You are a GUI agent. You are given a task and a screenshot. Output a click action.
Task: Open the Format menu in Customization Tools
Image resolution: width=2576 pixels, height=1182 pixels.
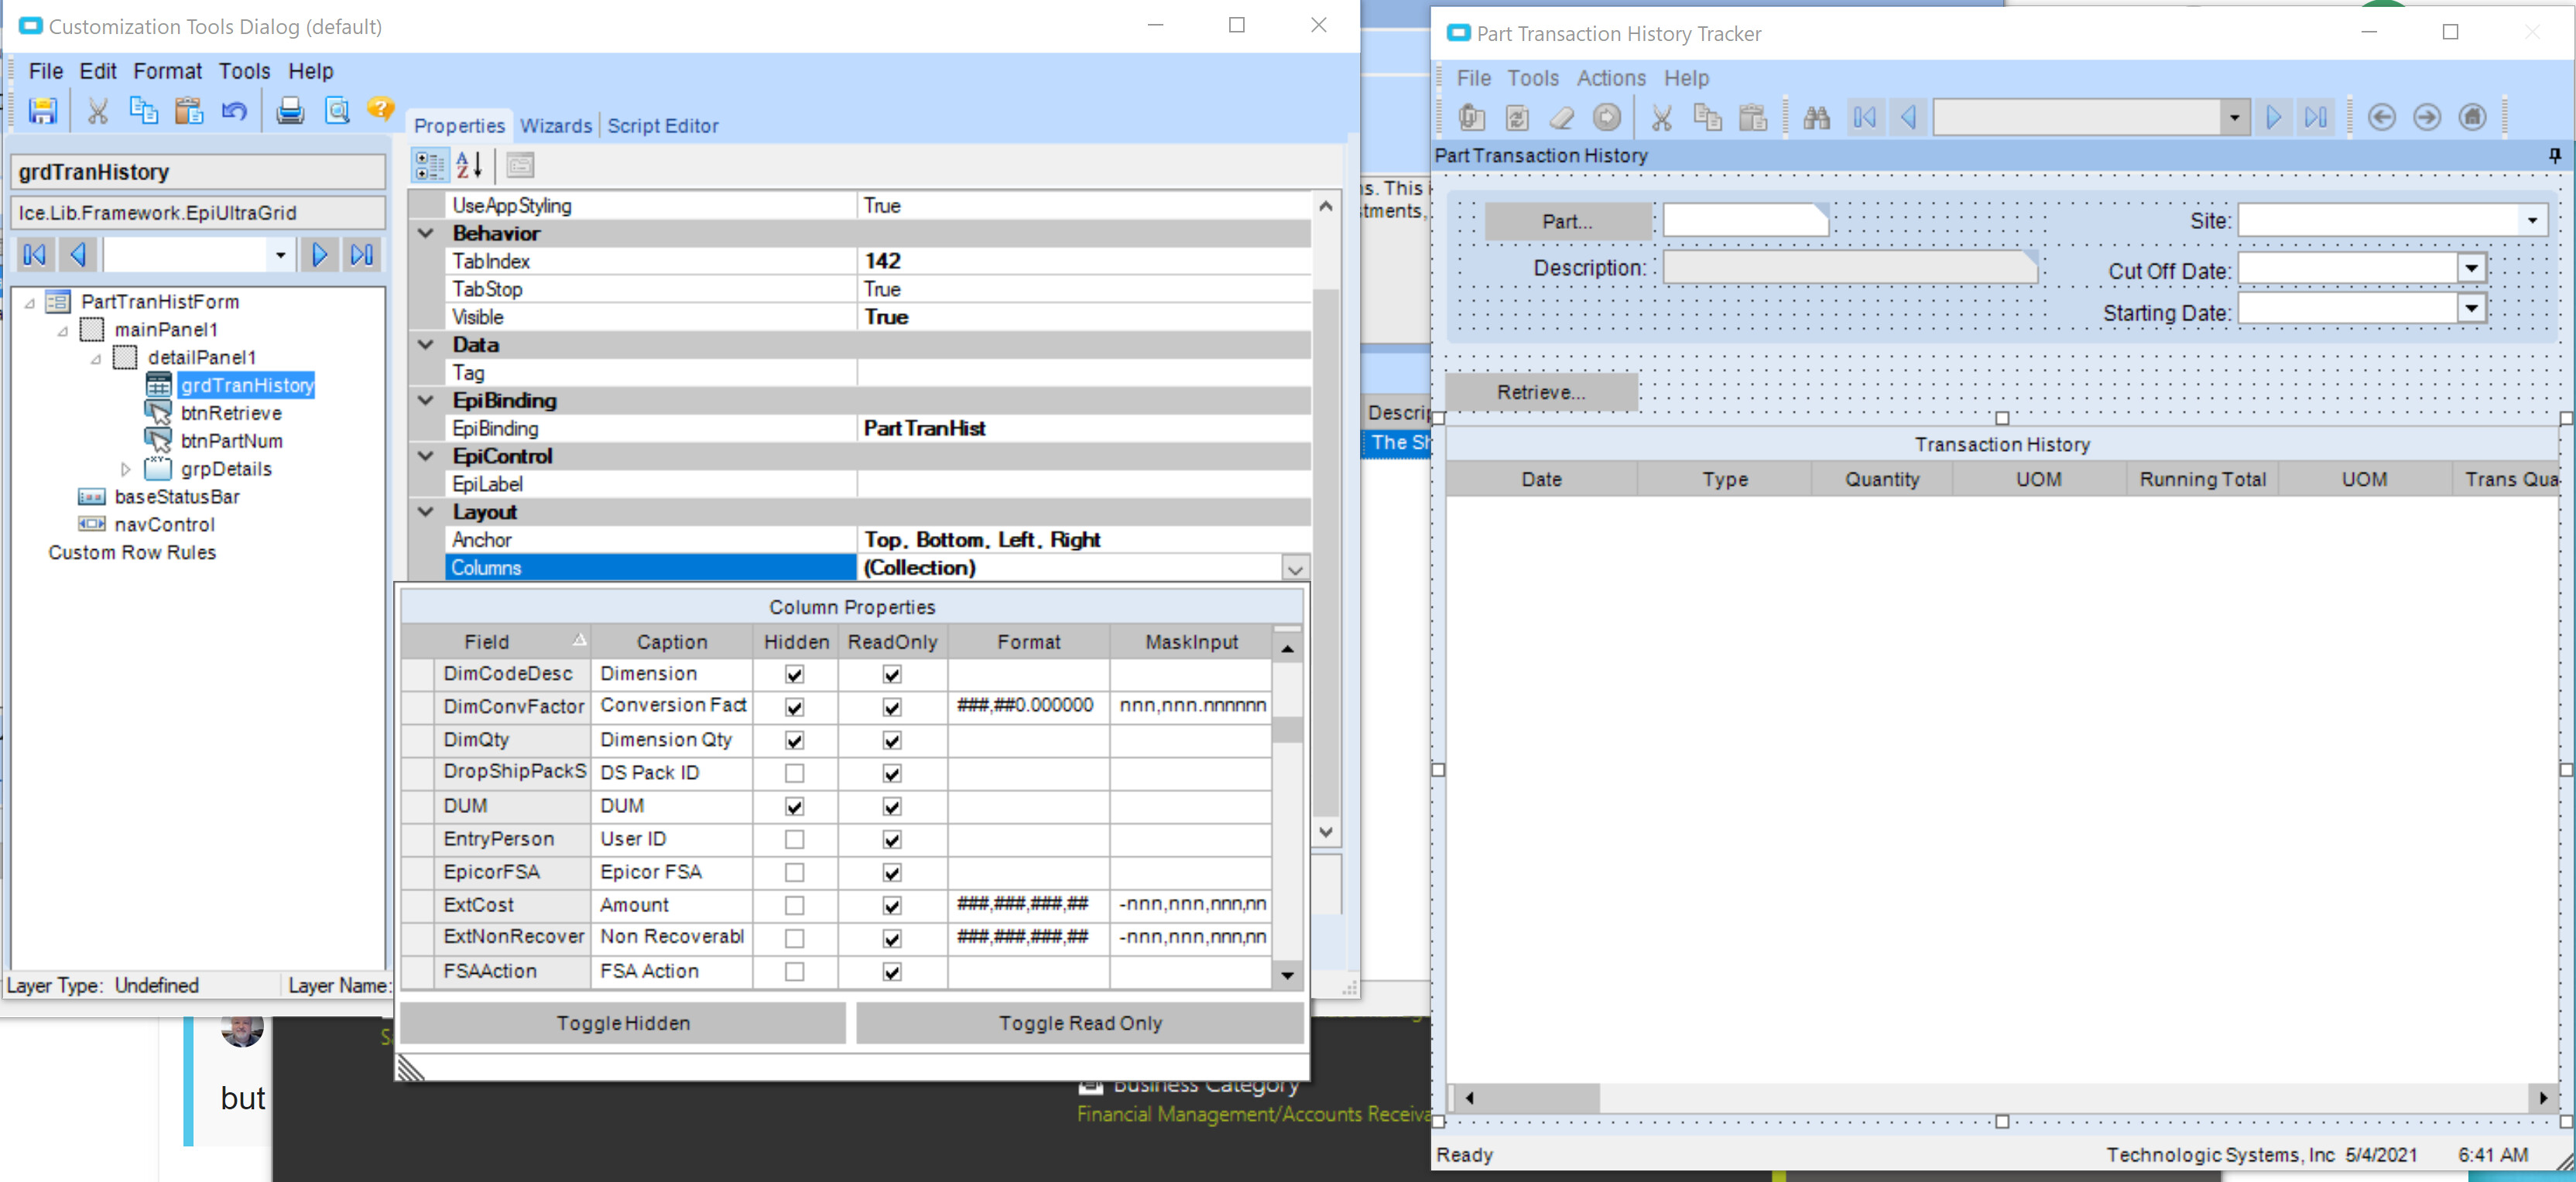[x=167, y=71]
